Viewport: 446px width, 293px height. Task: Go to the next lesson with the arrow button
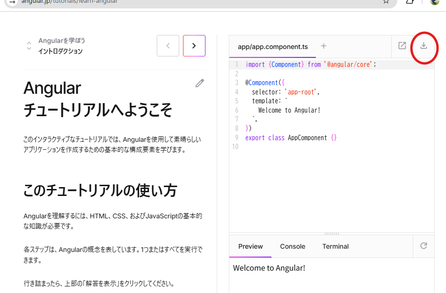[194, 46]
